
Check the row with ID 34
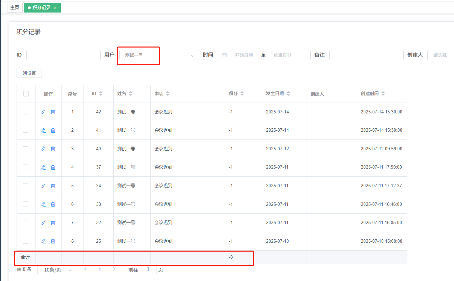point(25,186)
